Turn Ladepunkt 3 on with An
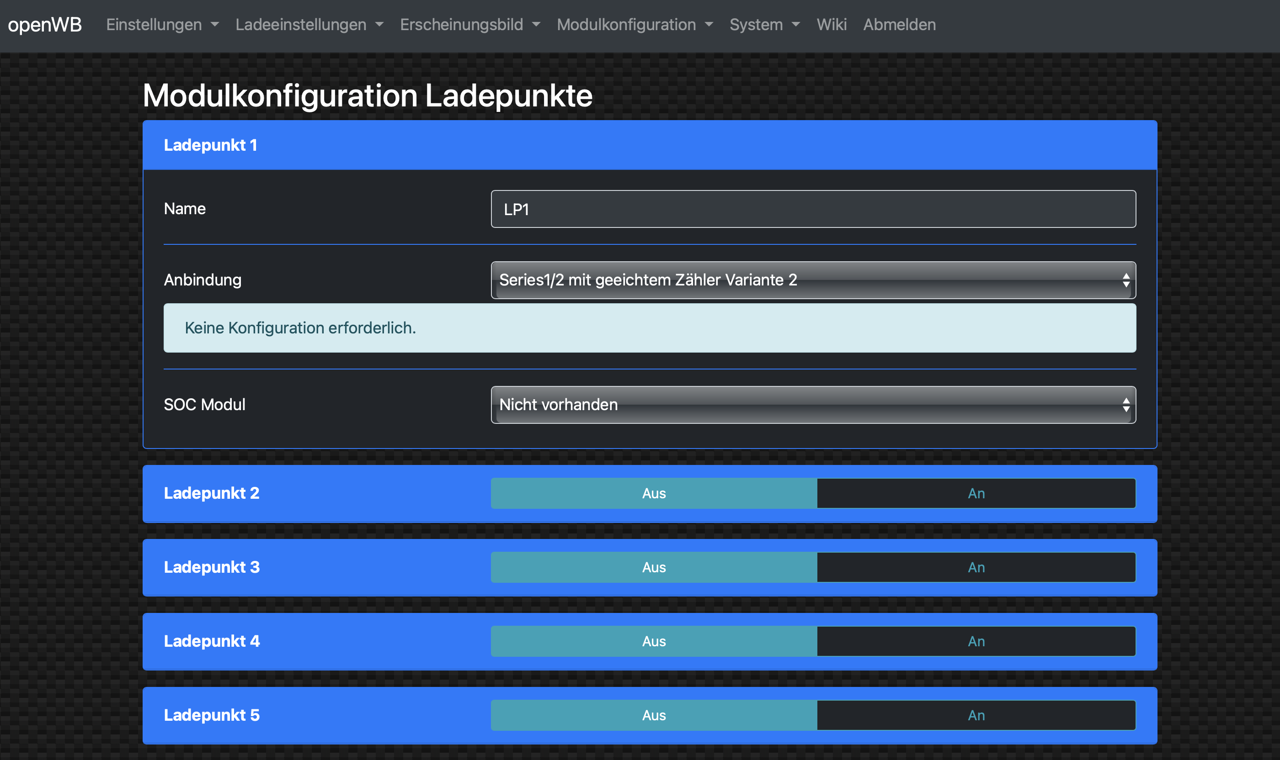1280x760 pixels. point(976,567)
